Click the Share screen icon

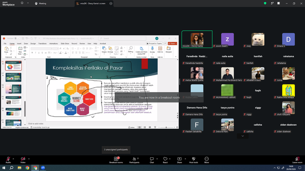179,160
